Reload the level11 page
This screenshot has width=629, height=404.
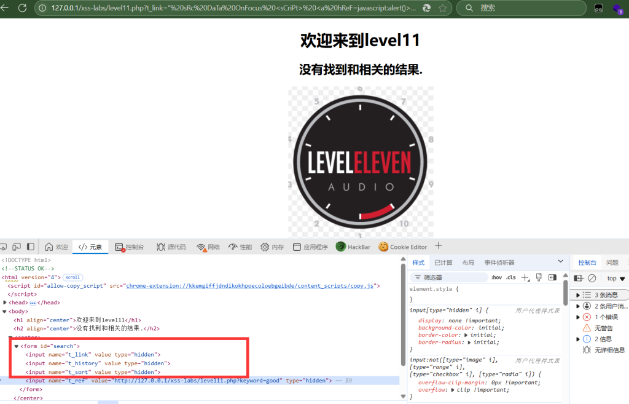pyautogui.click(x=23, y=7)
